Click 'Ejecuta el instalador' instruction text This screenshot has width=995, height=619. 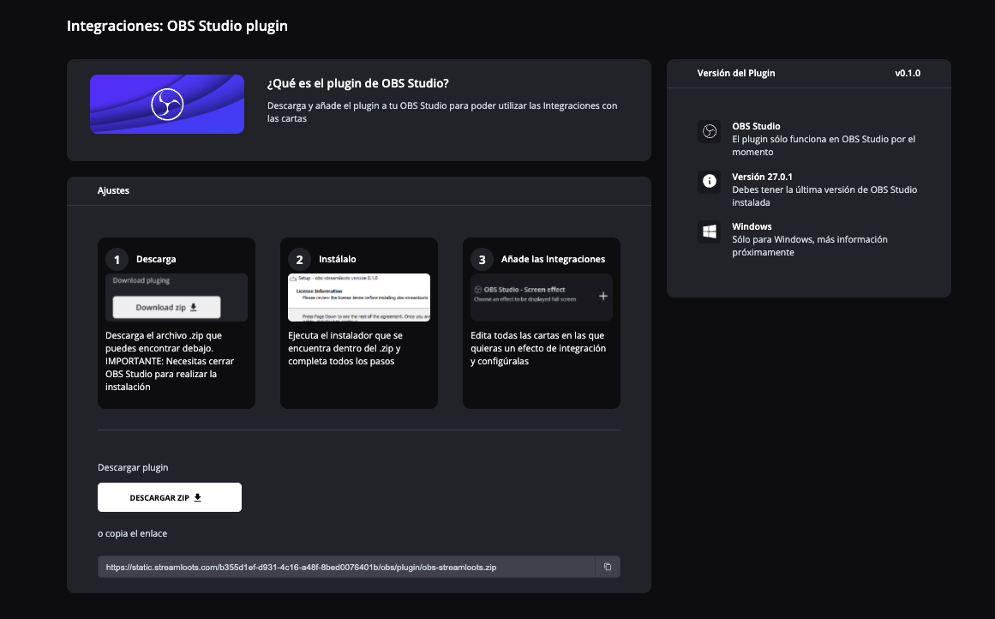pos(345,348)
